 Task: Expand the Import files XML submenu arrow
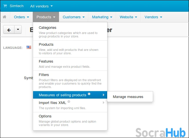click(103, 103)
